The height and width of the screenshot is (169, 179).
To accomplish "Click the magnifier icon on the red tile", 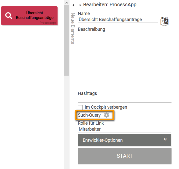I will [x=9, y=16].
